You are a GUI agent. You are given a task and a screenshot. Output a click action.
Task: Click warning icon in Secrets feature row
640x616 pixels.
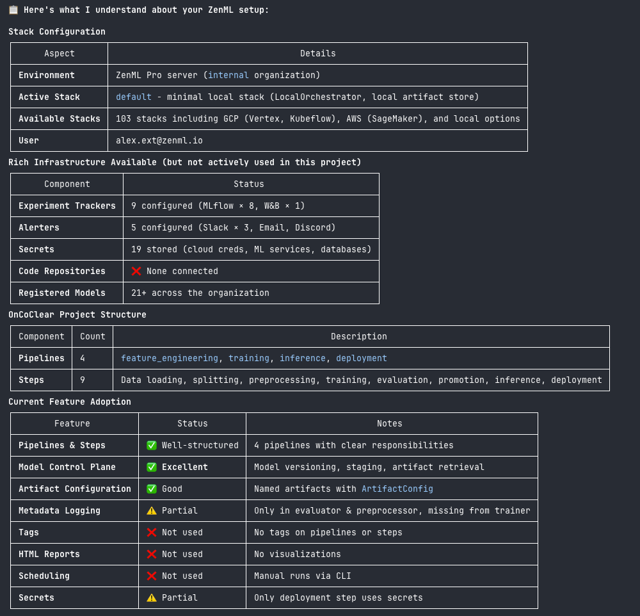152,597
